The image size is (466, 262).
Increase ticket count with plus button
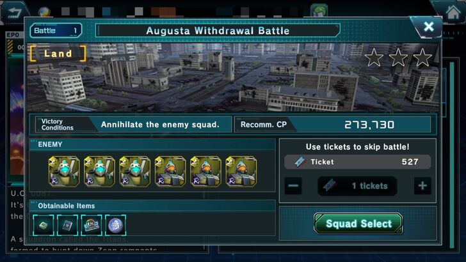pyautogui.click(x=422, y=186)
